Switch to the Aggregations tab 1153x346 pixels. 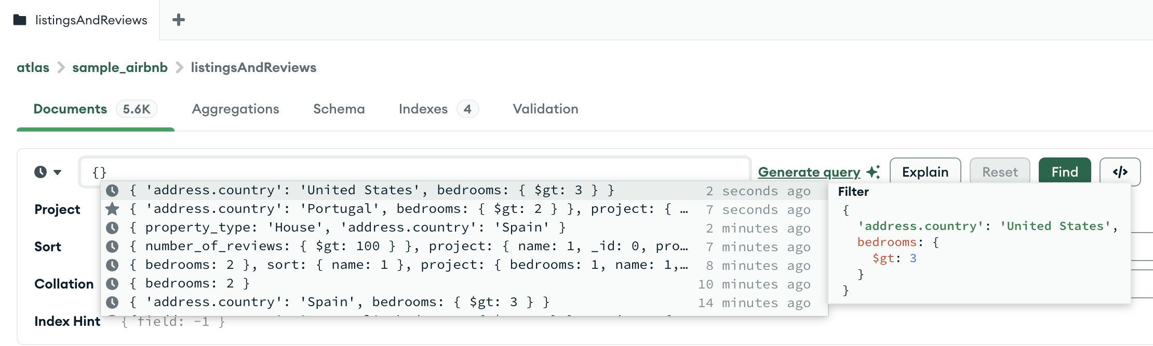[x=235, y=109]
